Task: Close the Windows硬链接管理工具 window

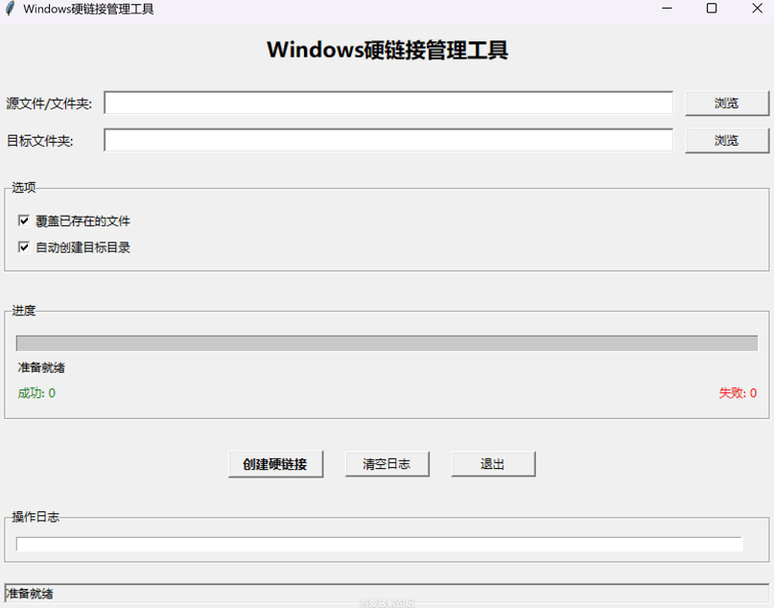Action: (x=758, y=9)
